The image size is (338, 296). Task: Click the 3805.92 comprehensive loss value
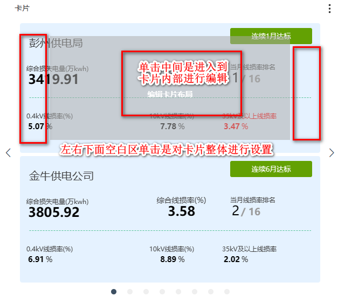(x=53, y=213)
